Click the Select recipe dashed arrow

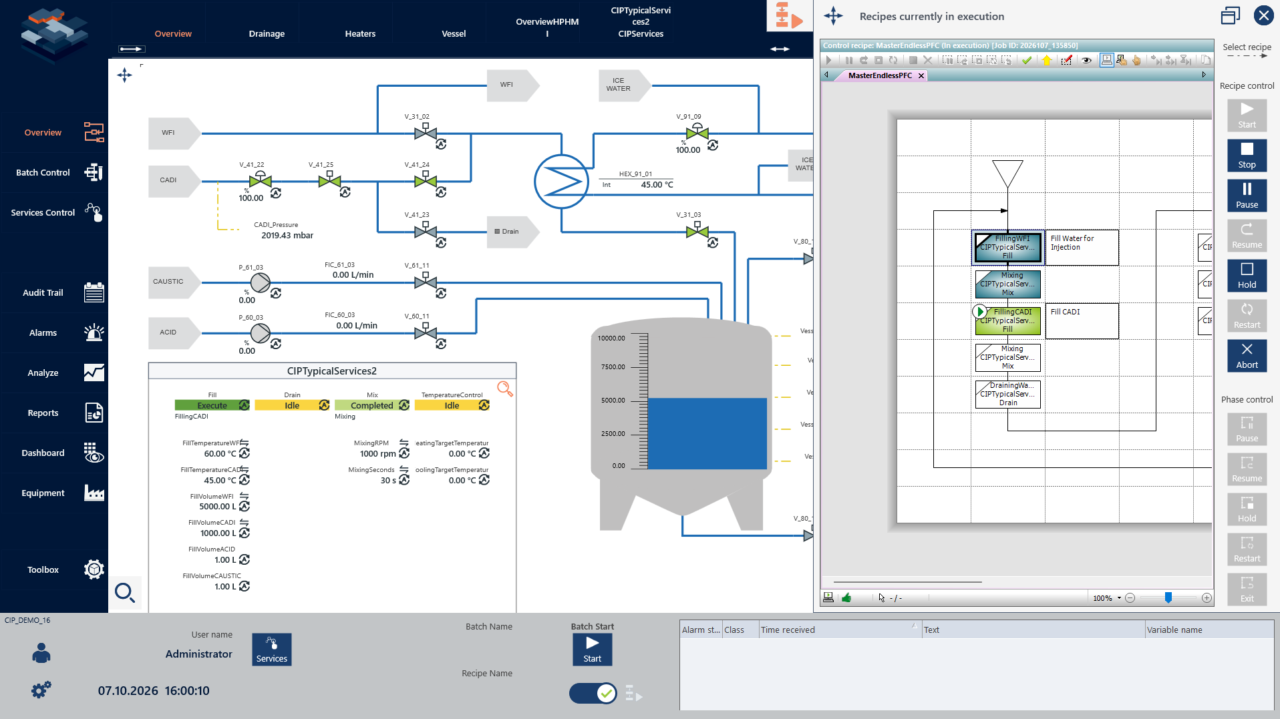point(1247,56)
